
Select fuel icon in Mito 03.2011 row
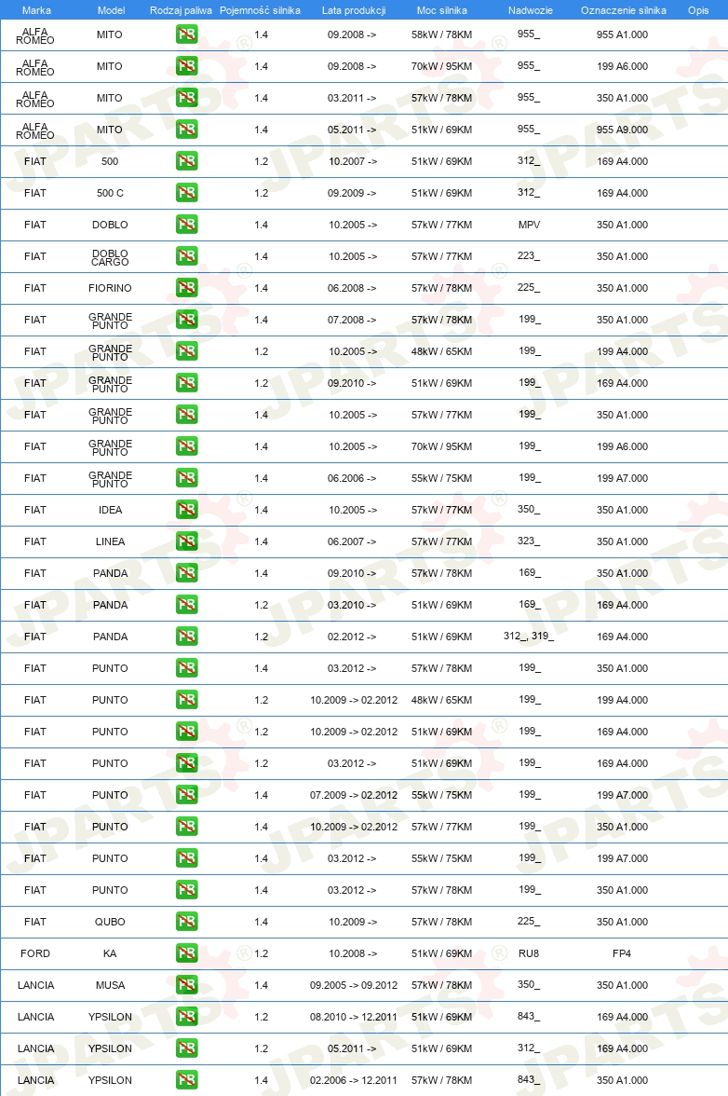click(186, 98)
